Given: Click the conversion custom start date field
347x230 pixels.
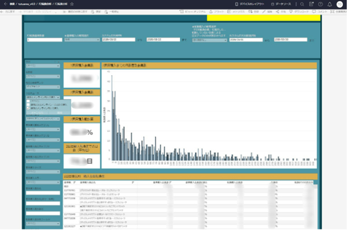Looking at the screenshot, I should pyautogui.click(x=246, y=40).
